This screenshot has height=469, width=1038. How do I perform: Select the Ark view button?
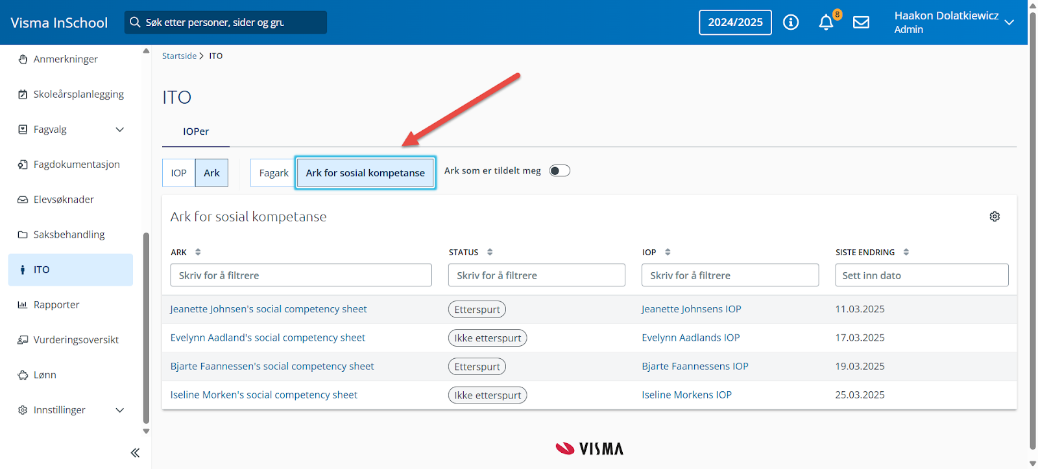pyautogui.click(x=211, y=173)
